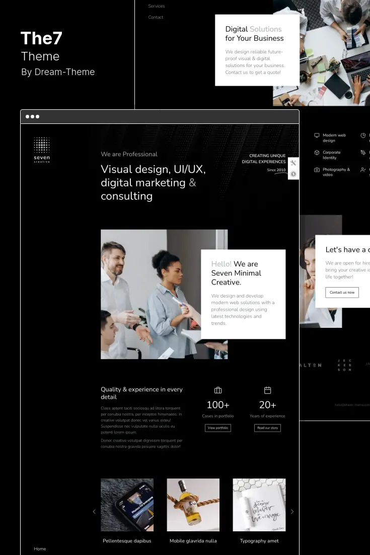Click the dollar coin side icon
Screen dimensions: 370x555
tap(293, 174)
